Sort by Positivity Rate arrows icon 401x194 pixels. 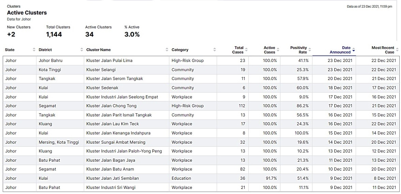tap(310, 50)
